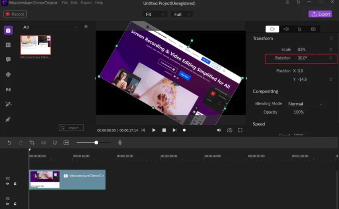Switch to the audio properties tab
The width and height of the screenshot is (339, 209).
coord(286,29)
